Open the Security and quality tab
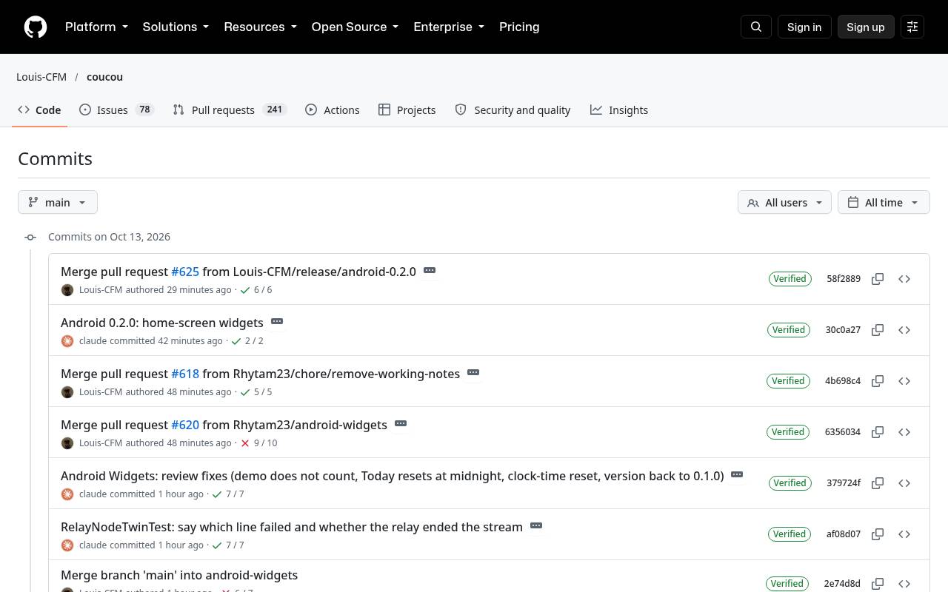This screenshot has width=948, height=592. coord(513,110)
